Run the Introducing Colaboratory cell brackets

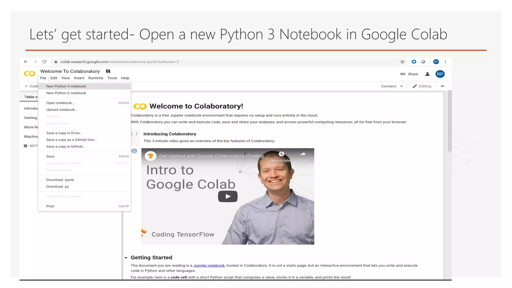click(x=134, y=134)
